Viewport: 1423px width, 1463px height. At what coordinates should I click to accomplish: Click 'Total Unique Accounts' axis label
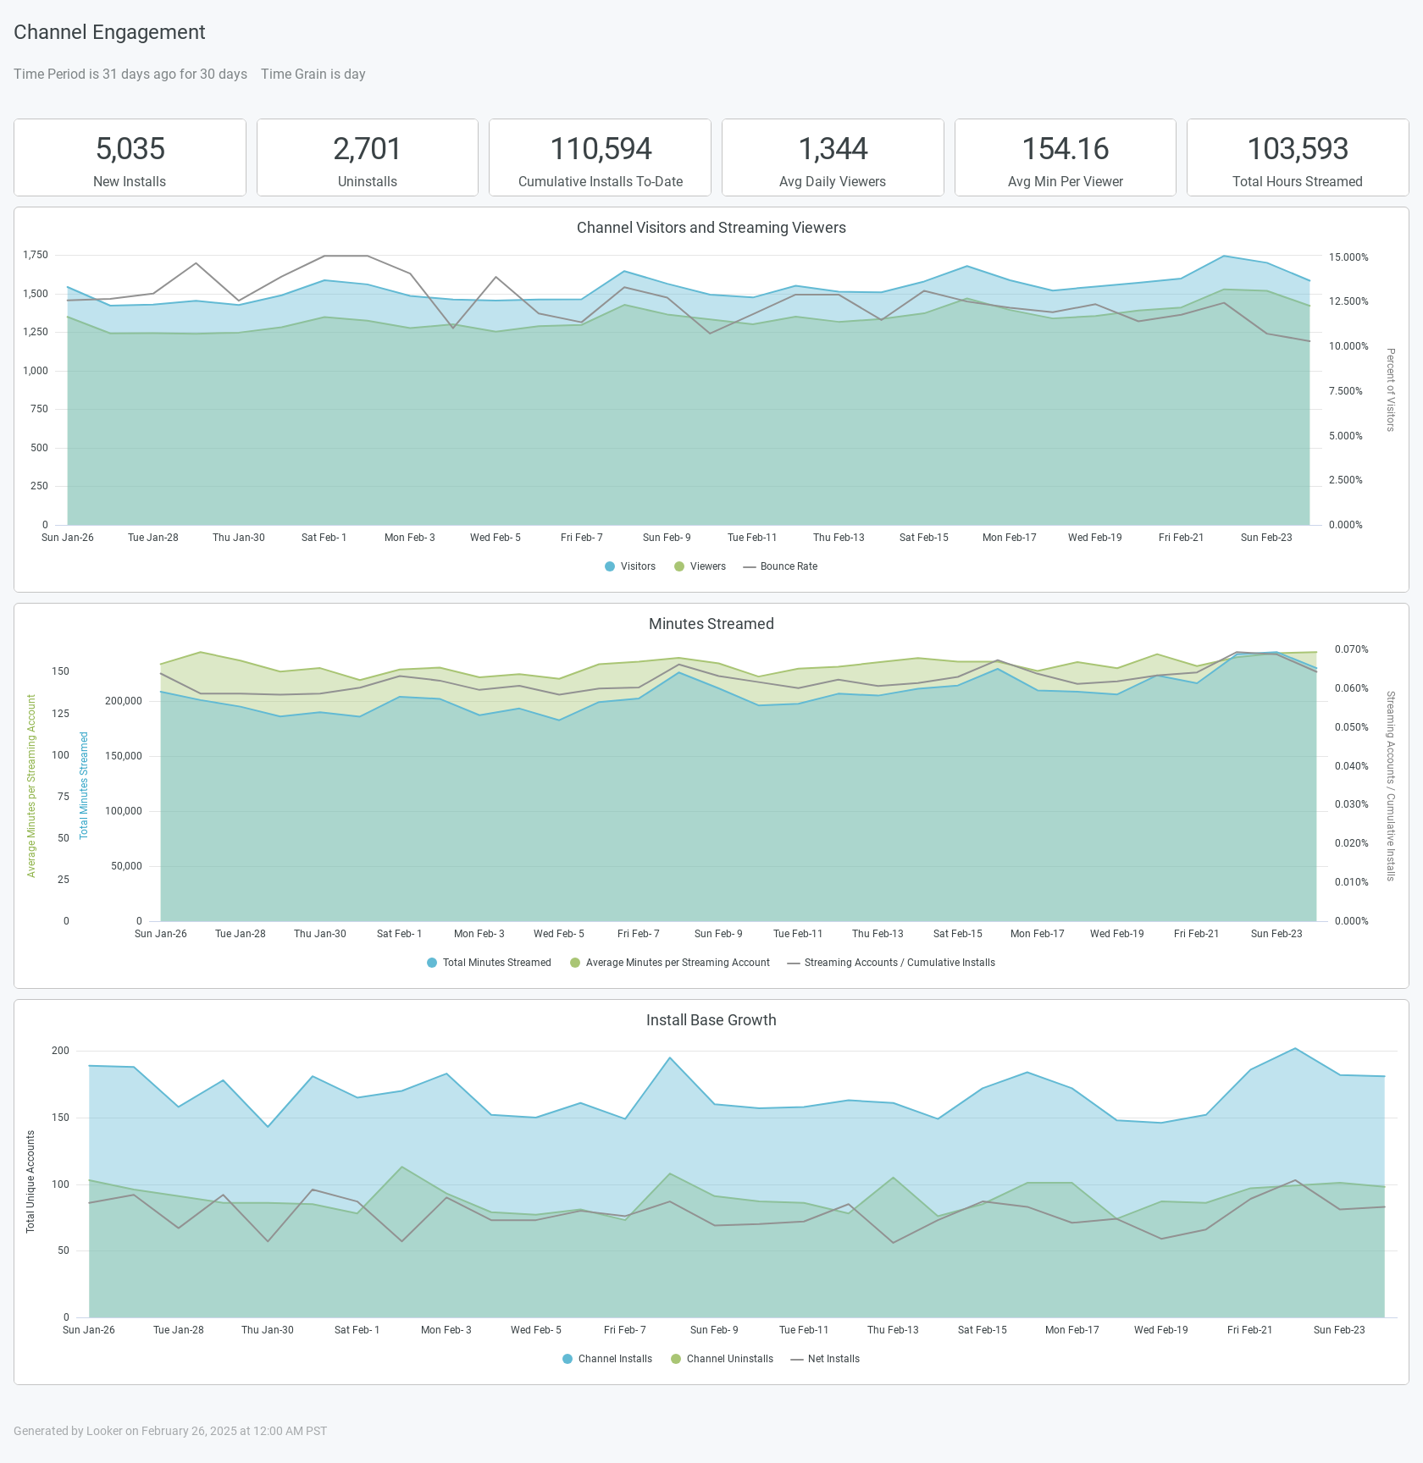[x=30, y=1182]
